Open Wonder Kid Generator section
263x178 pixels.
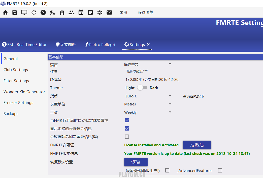point(24,92)
